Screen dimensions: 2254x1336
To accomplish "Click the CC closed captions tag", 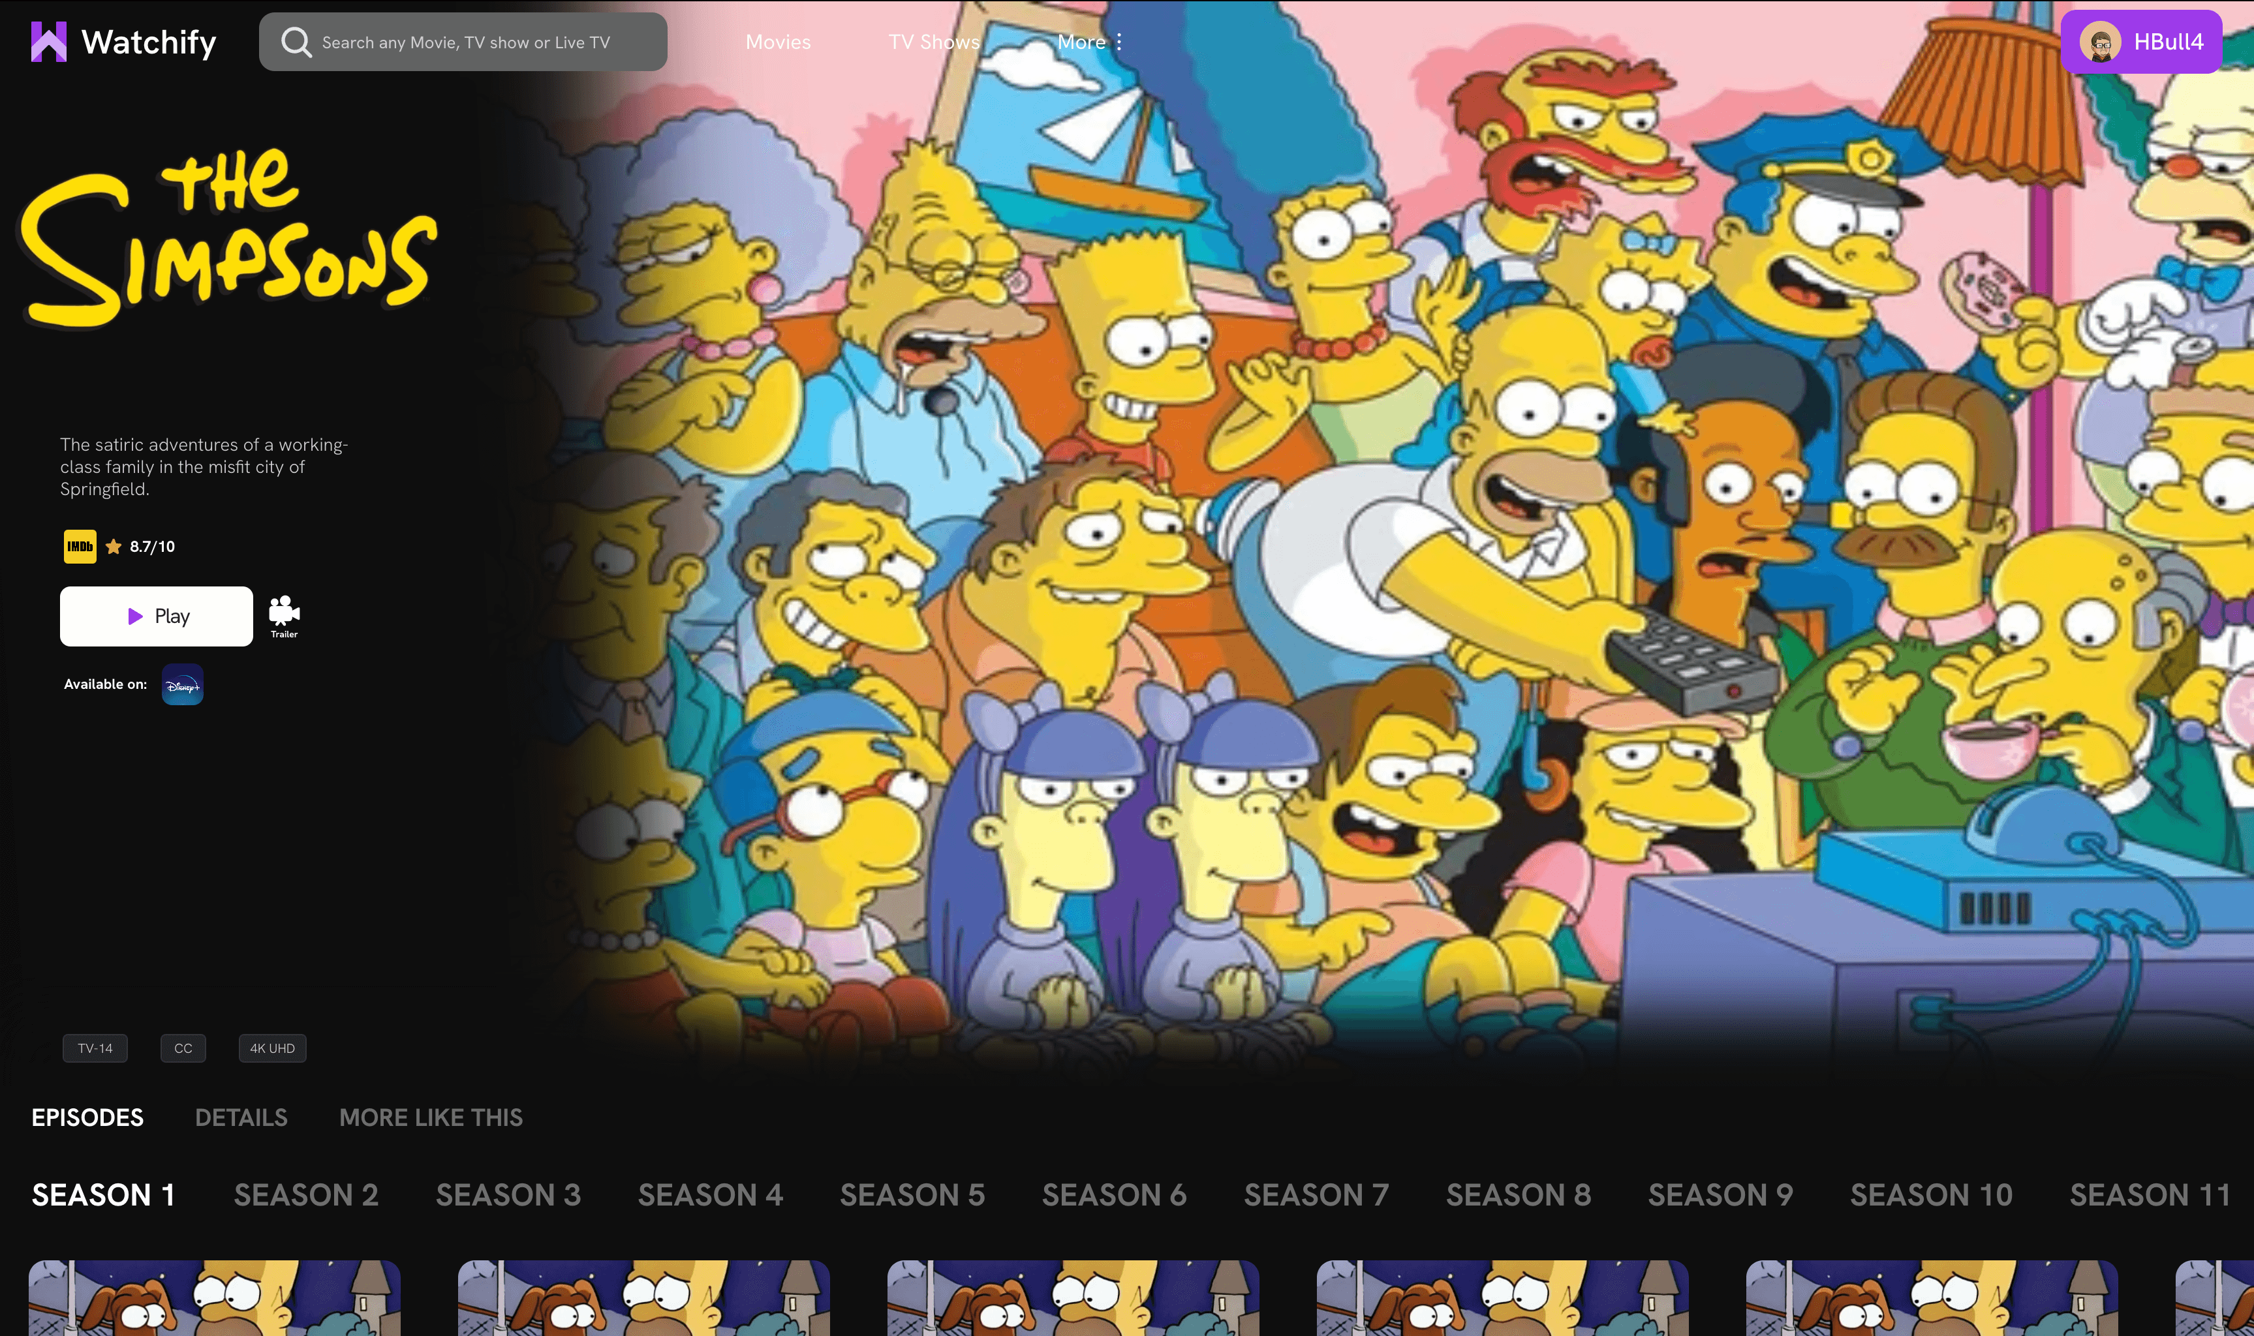I will 183,1048.
